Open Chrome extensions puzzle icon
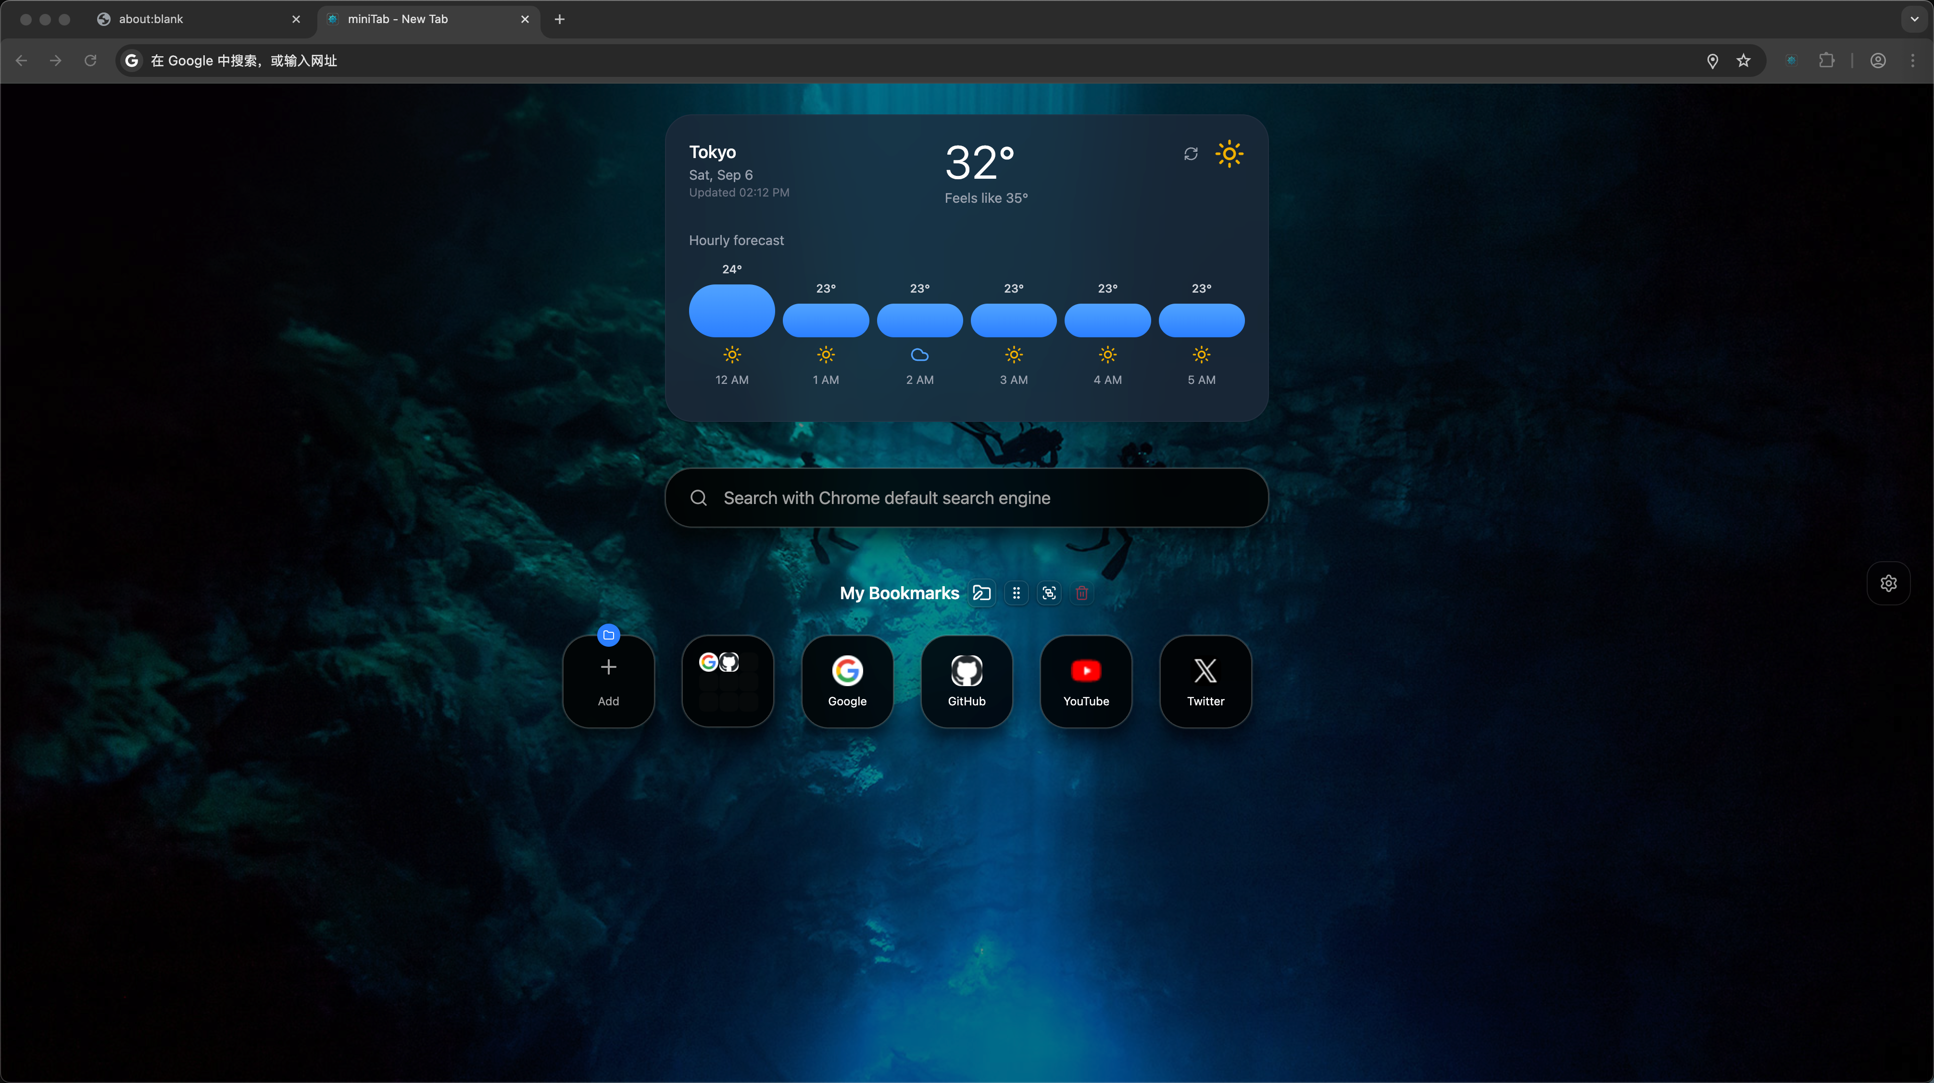Screen dimensions: 1934x1083 pos(1827,61)
